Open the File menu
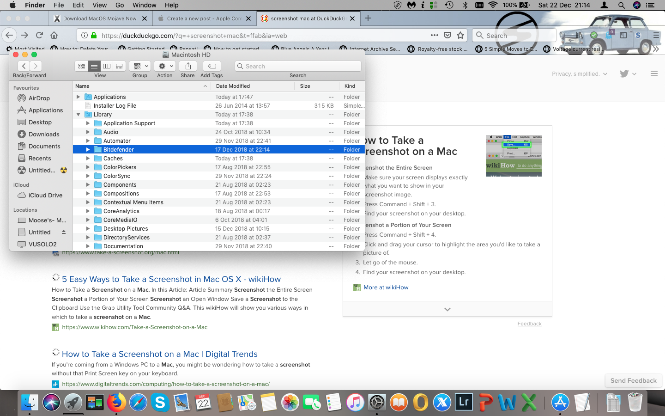 (x=59, y=5)
